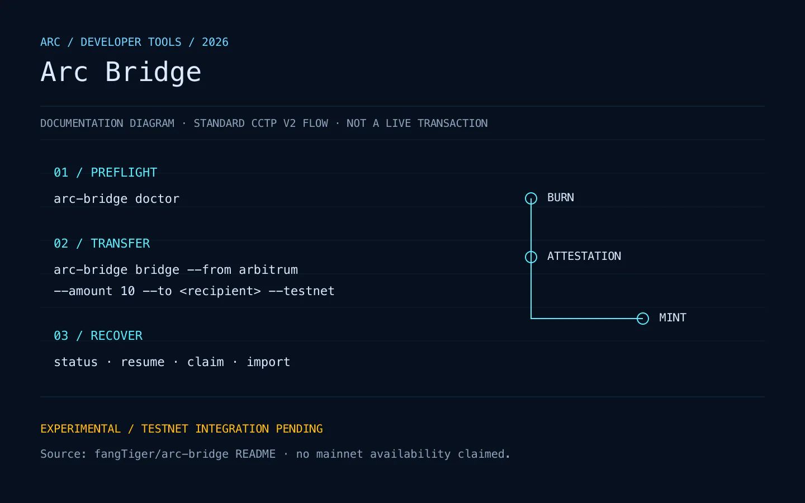
Task: Click the '--amount 10 --to <recipient> --testnet' line
Action: click(x=194, y=291)
